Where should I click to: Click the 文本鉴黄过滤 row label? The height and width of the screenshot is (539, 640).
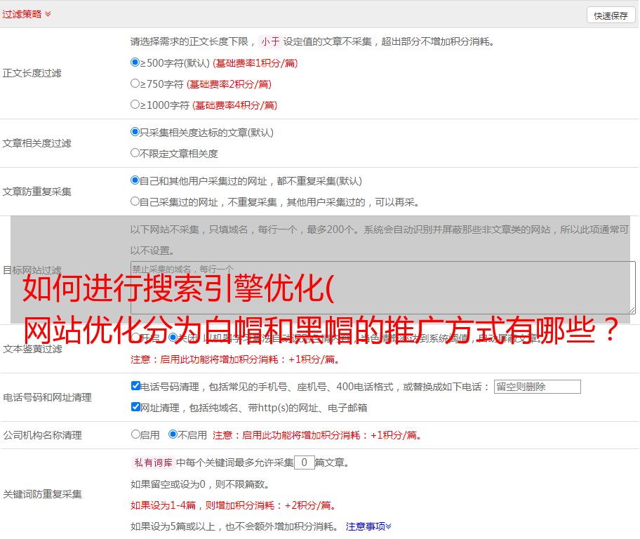click(33, 349)
